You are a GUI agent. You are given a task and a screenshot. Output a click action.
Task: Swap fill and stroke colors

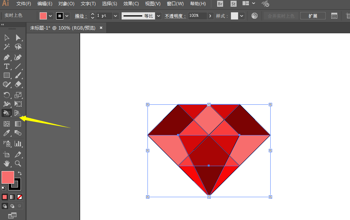click(x=19, y=173)
